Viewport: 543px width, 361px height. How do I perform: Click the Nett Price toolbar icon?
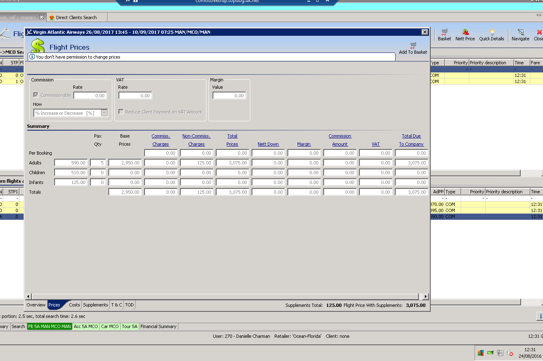click(465, 32)
